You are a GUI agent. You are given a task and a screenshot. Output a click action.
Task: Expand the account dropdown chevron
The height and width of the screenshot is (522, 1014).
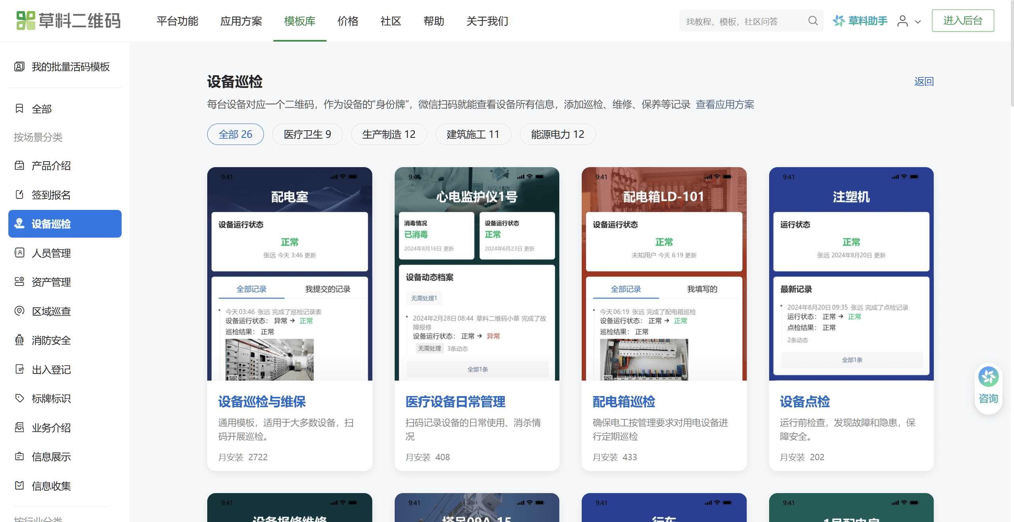coord(918,22)
